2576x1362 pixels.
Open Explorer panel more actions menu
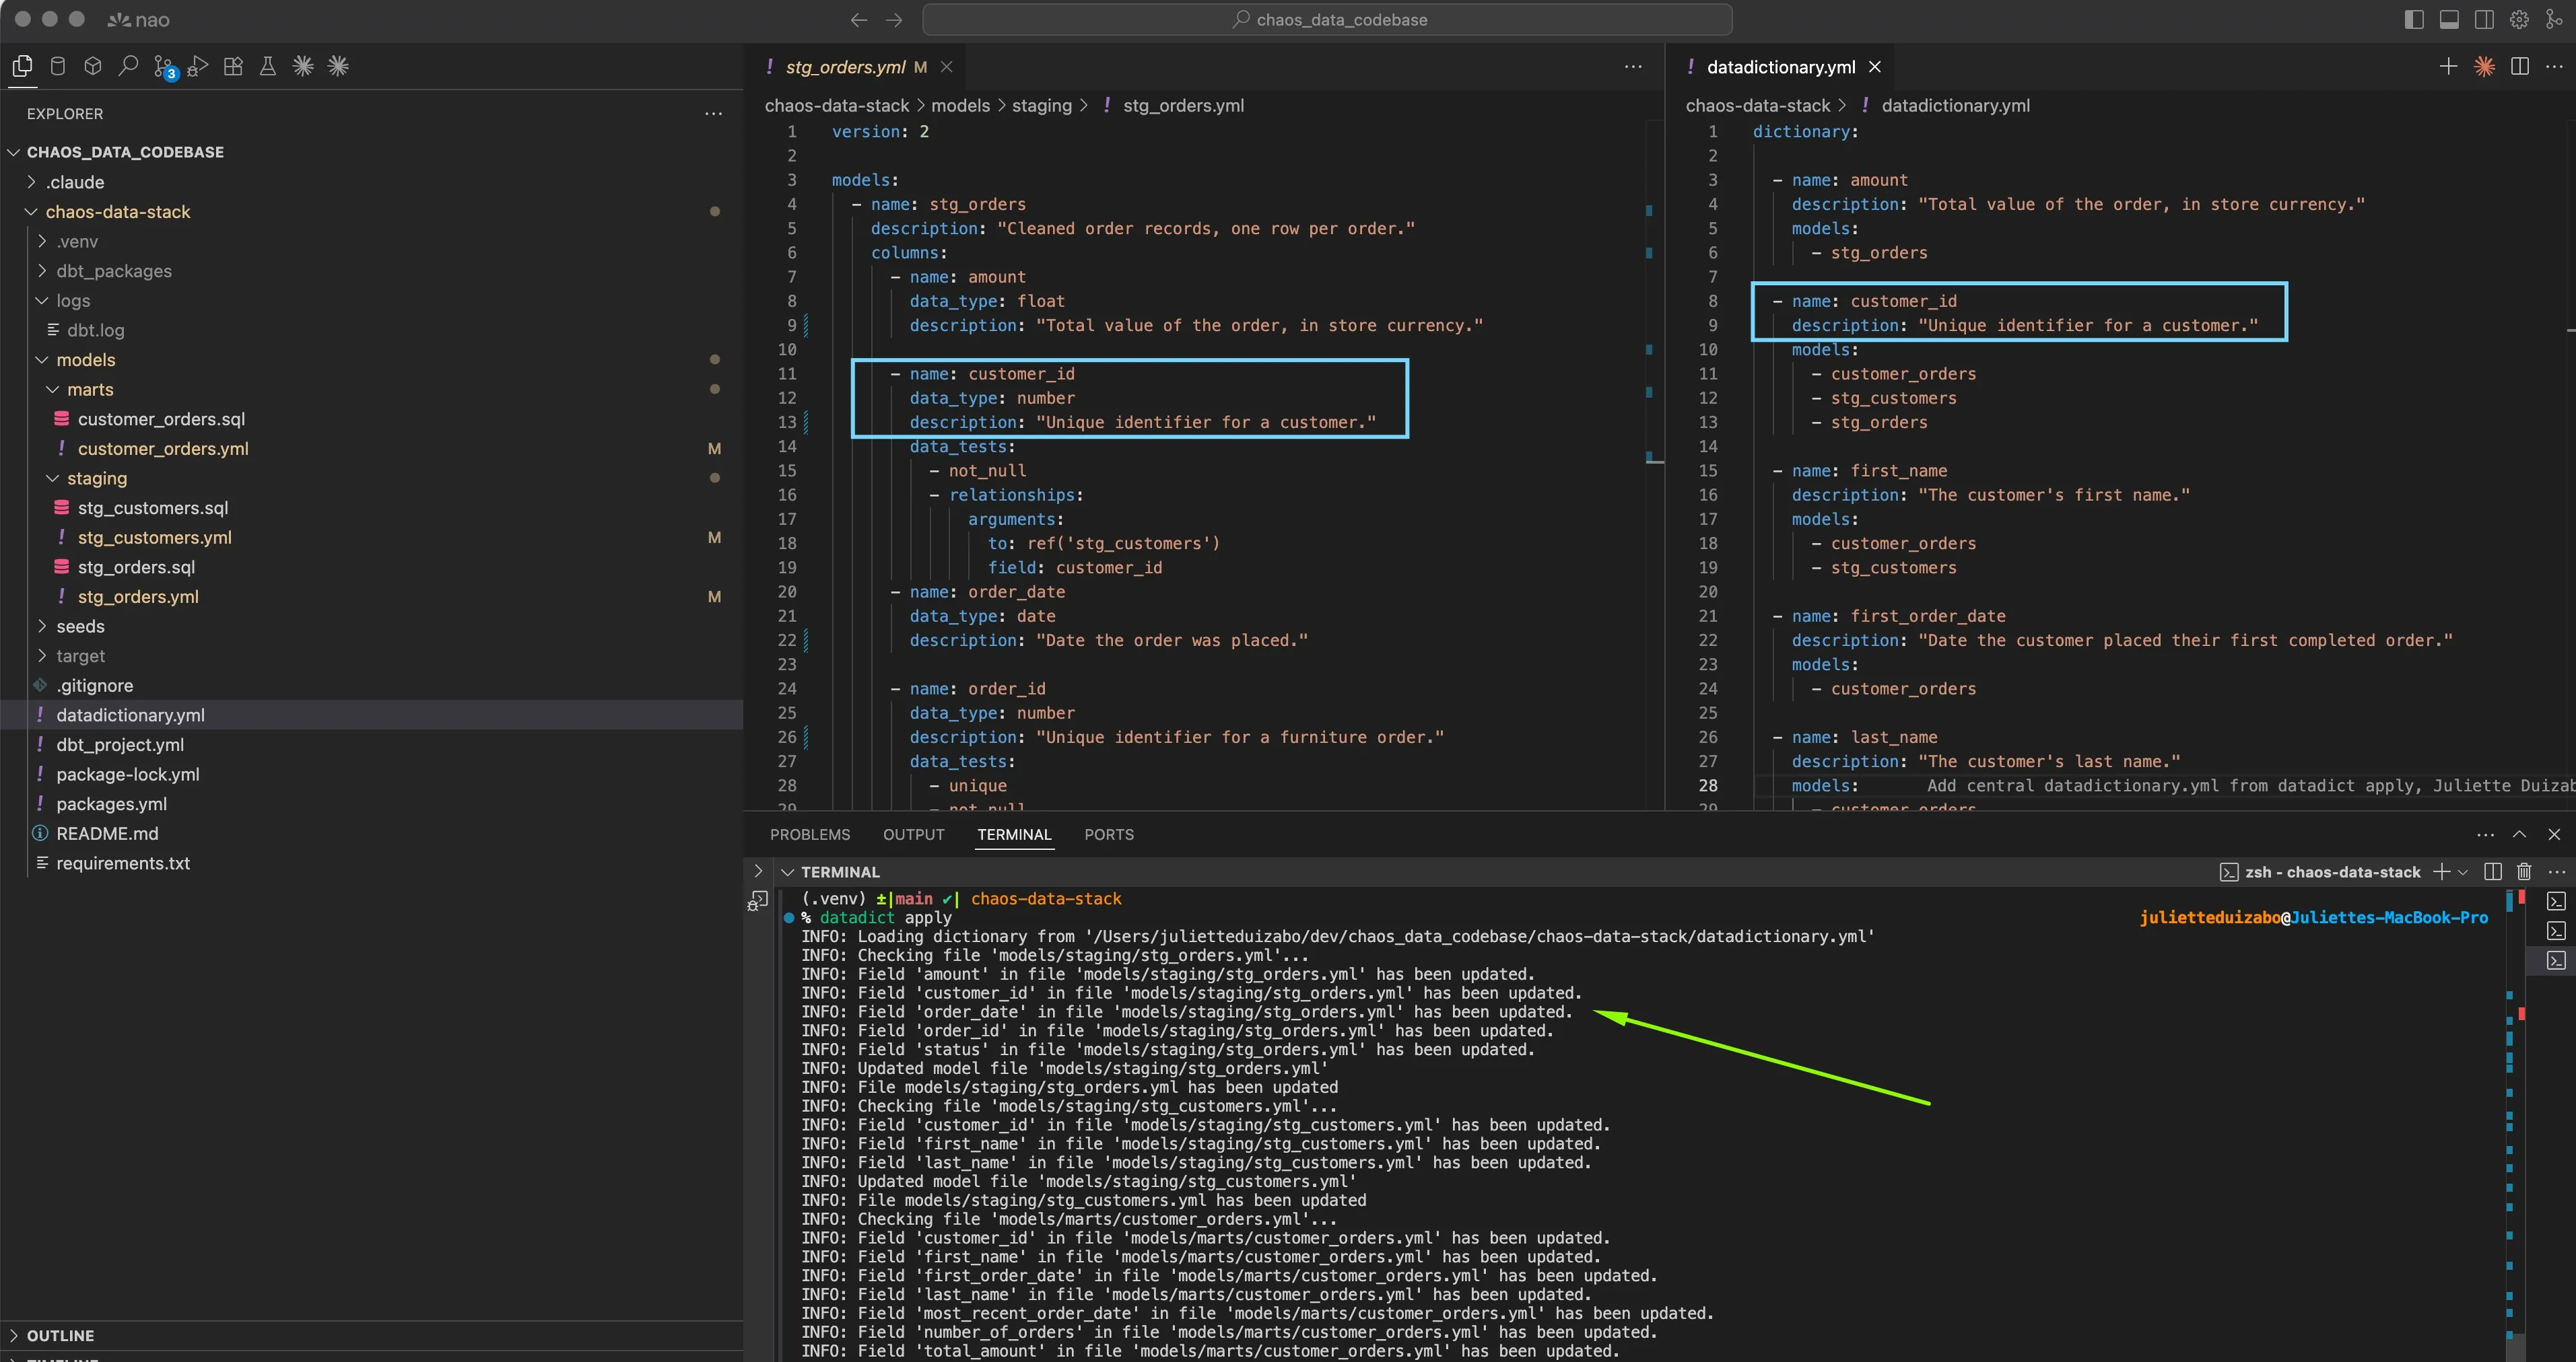tap(713, 114)
